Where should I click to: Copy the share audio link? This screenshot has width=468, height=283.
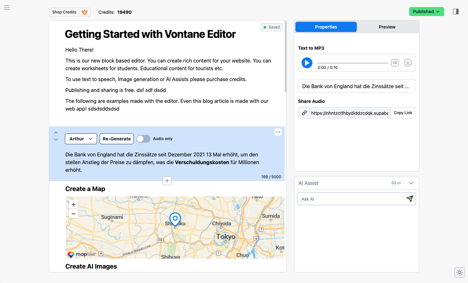[403, 113]
